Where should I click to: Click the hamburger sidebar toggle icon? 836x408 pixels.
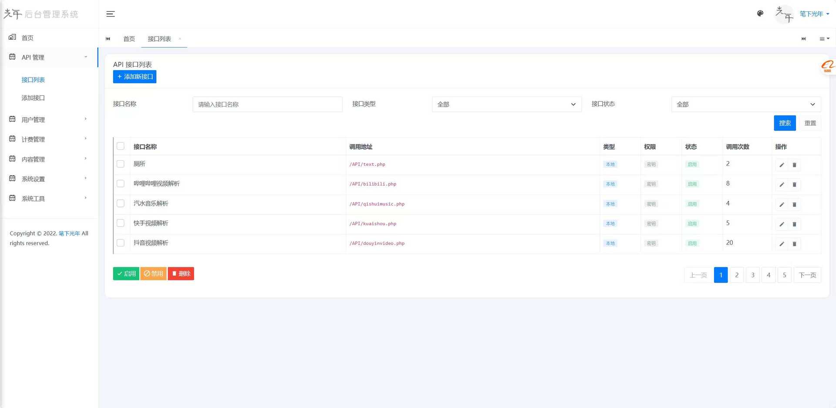(x=111, y=14)
